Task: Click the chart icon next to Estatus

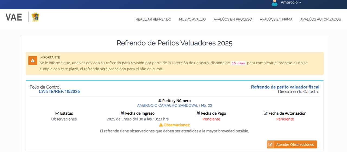Action: tap(57, 113)
